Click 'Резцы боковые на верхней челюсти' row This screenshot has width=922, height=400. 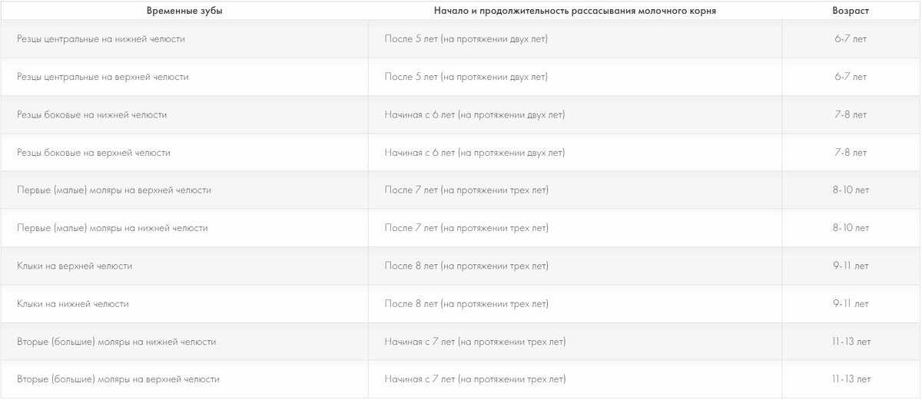click(460, 153)
